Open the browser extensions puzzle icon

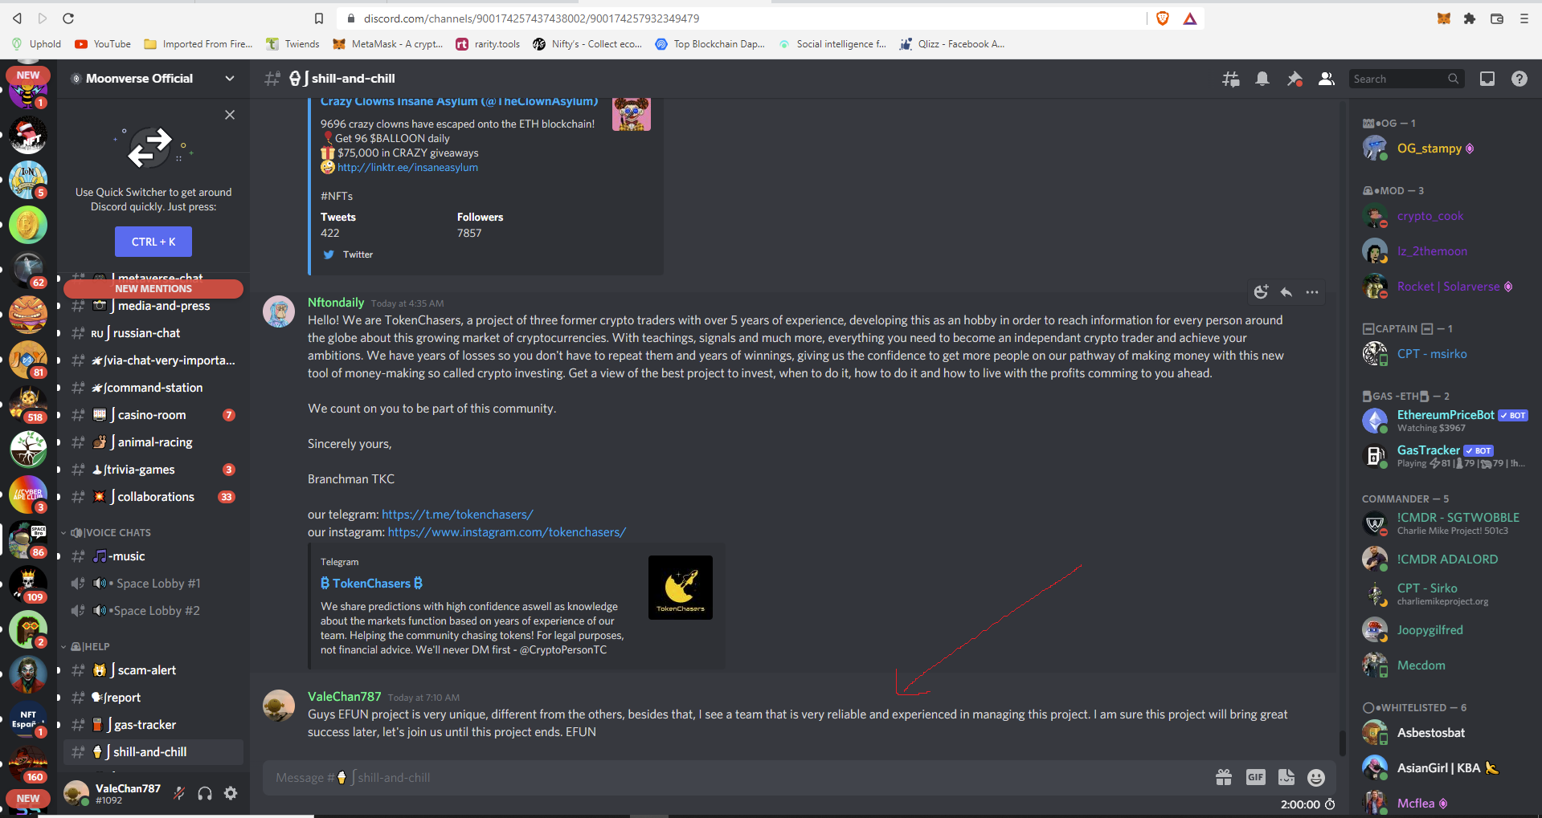(1470, 18)
